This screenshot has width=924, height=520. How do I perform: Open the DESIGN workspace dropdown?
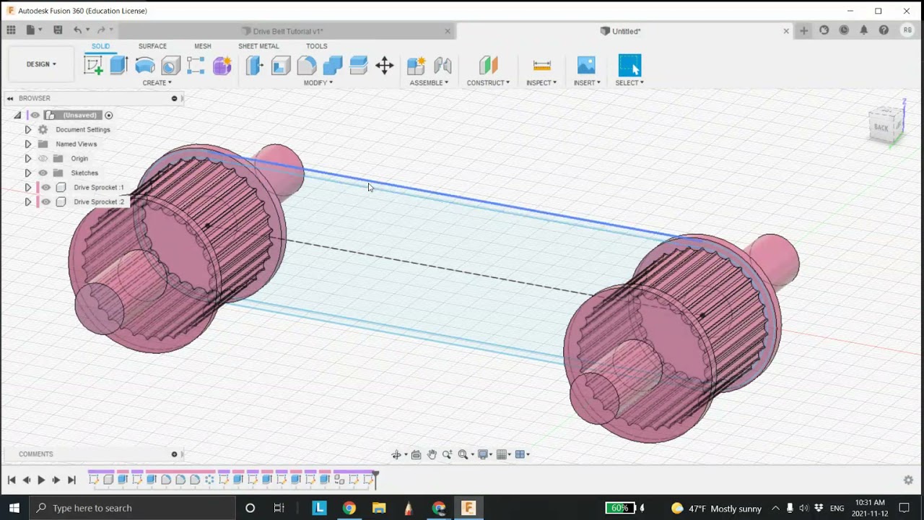point(41,64)
